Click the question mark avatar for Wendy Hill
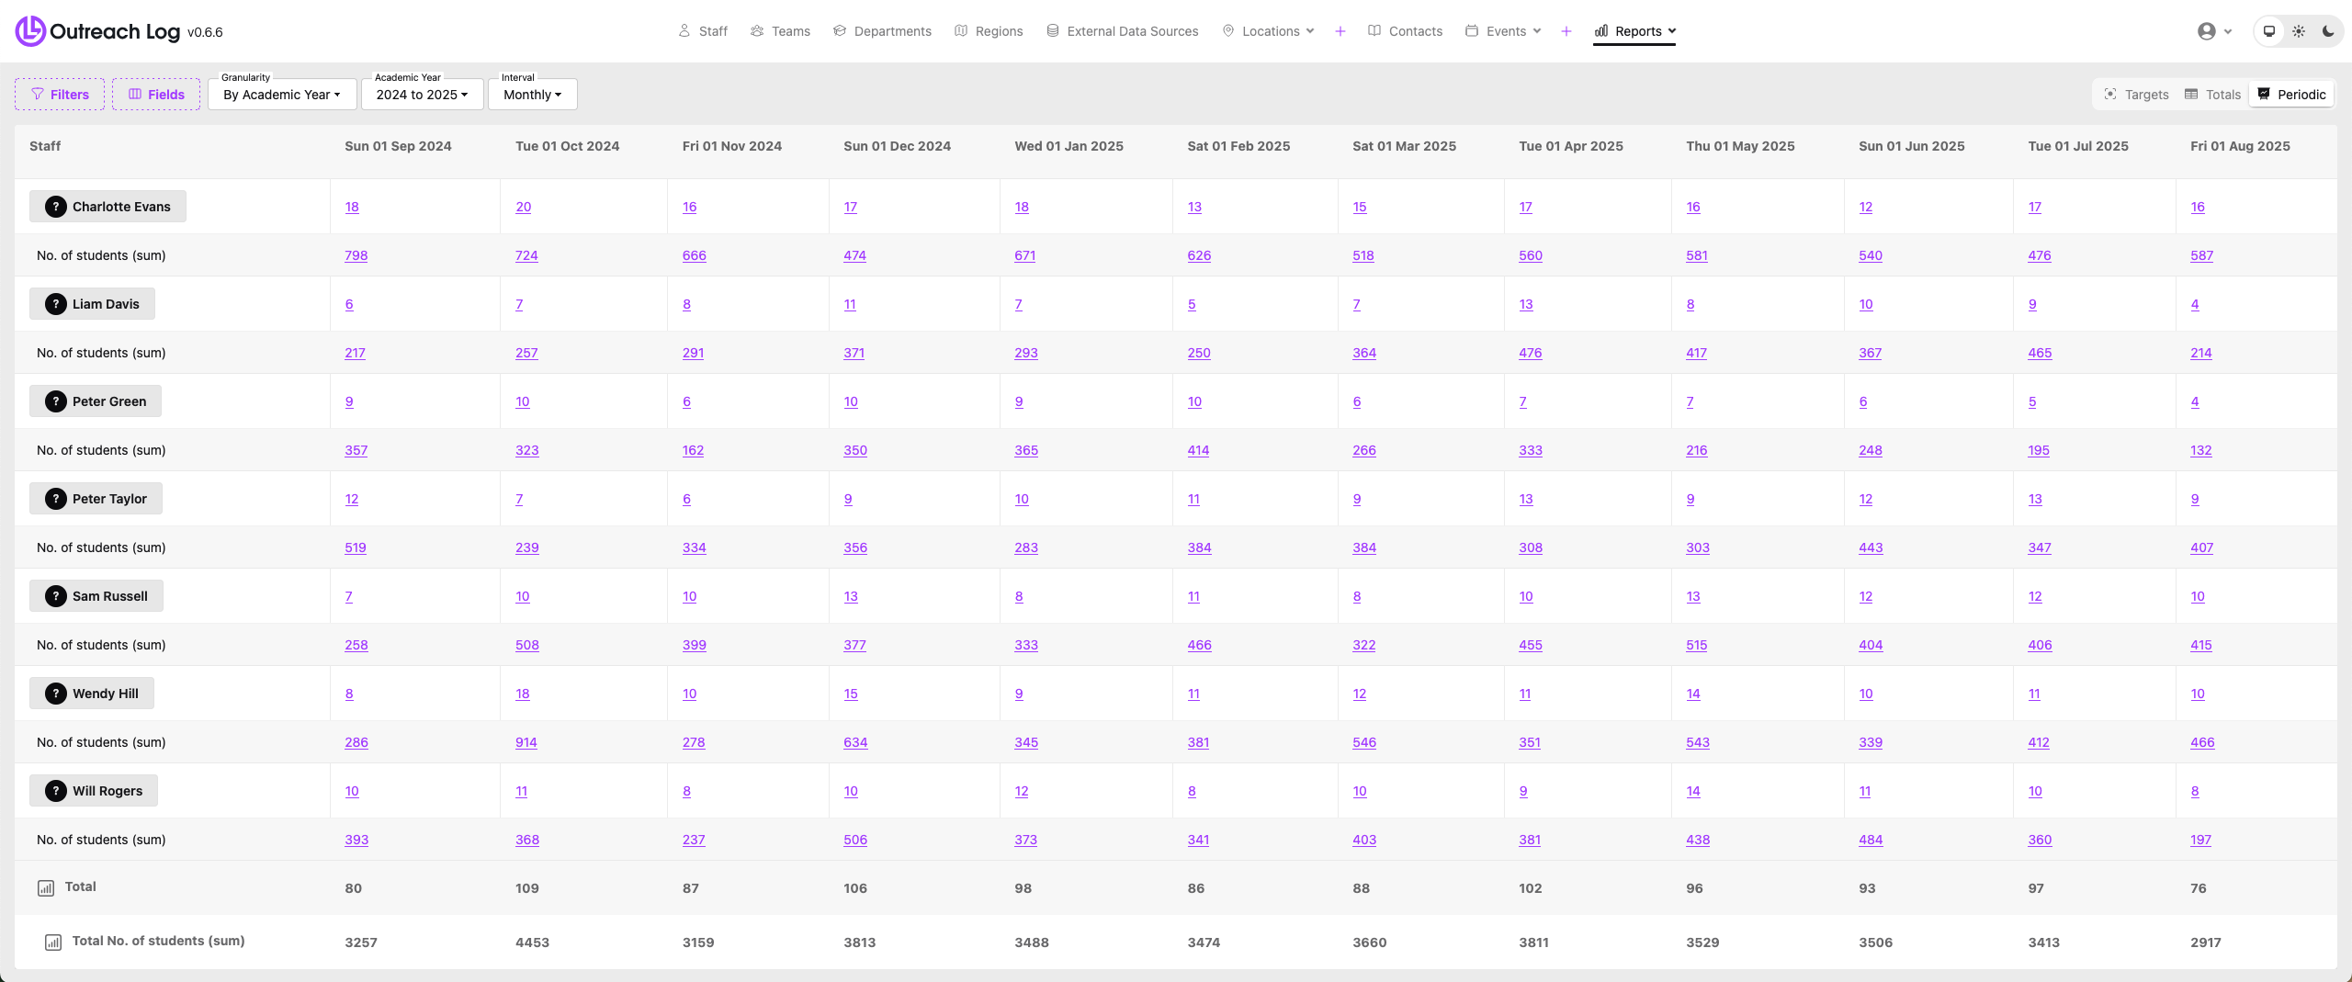 coord(56,694)
